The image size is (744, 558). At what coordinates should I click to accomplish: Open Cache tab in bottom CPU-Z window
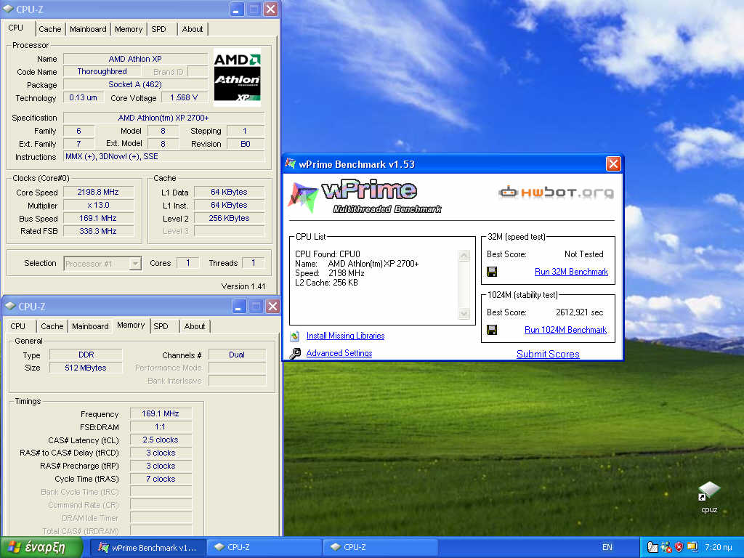(52, 326)
